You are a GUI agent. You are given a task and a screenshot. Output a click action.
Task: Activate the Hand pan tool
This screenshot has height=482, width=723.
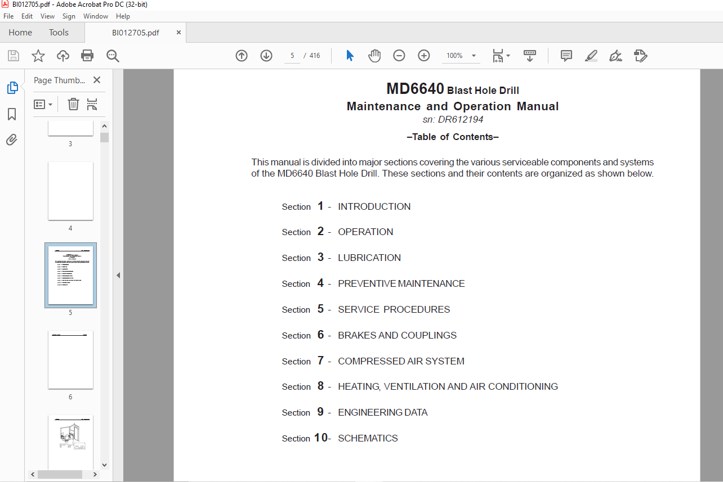[374, 56]
